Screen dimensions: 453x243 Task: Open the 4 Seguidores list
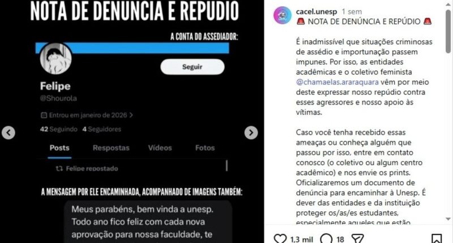point(102,129)
